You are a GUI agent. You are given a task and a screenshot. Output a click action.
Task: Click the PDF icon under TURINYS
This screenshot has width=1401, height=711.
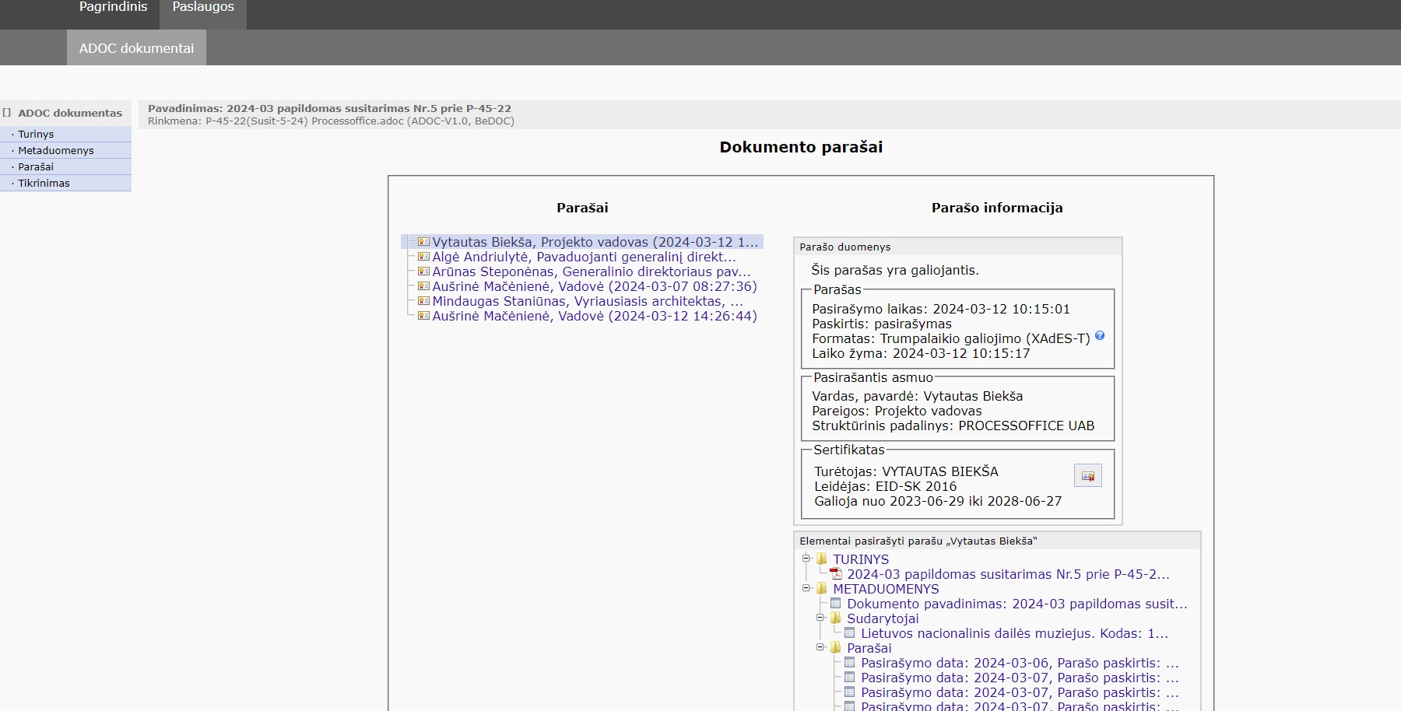pos(836,574)
